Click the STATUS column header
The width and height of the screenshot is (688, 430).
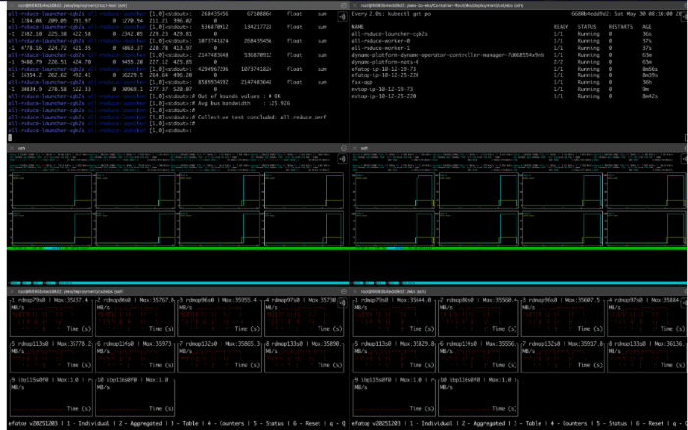pyautogui.click(x=587, y=27)
